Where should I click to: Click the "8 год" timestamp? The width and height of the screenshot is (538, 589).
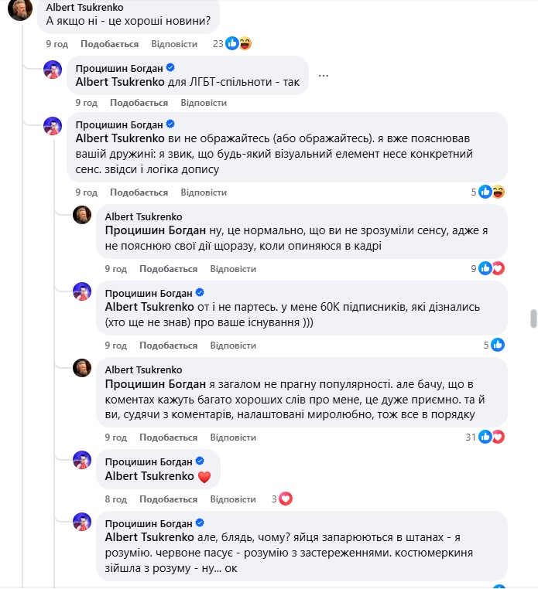click(x=115, y=499)
